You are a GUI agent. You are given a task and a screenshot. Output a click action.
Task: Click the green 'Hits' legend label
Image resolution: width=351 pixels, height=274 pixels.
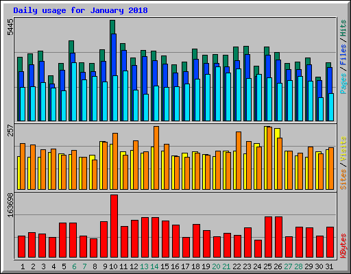[343, 28]
